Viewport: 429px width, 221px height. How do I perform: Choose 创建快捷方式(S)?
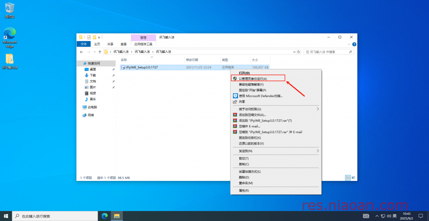click(276, 172)
